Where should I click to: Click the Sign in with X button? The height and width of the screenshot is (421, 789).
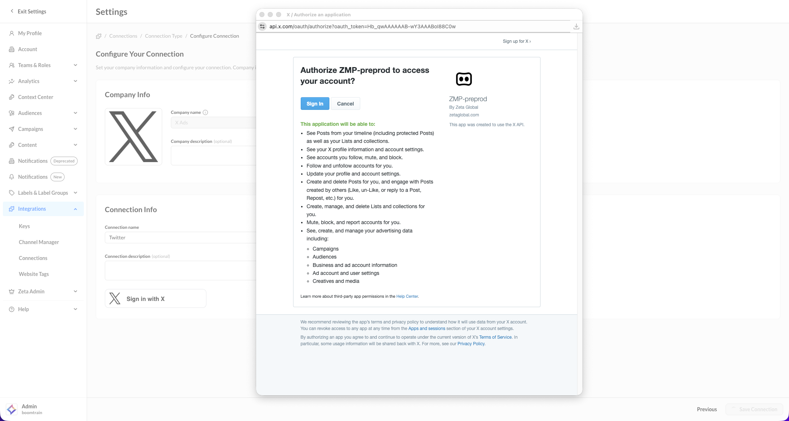pyautogui.click(x=156, y=298)
